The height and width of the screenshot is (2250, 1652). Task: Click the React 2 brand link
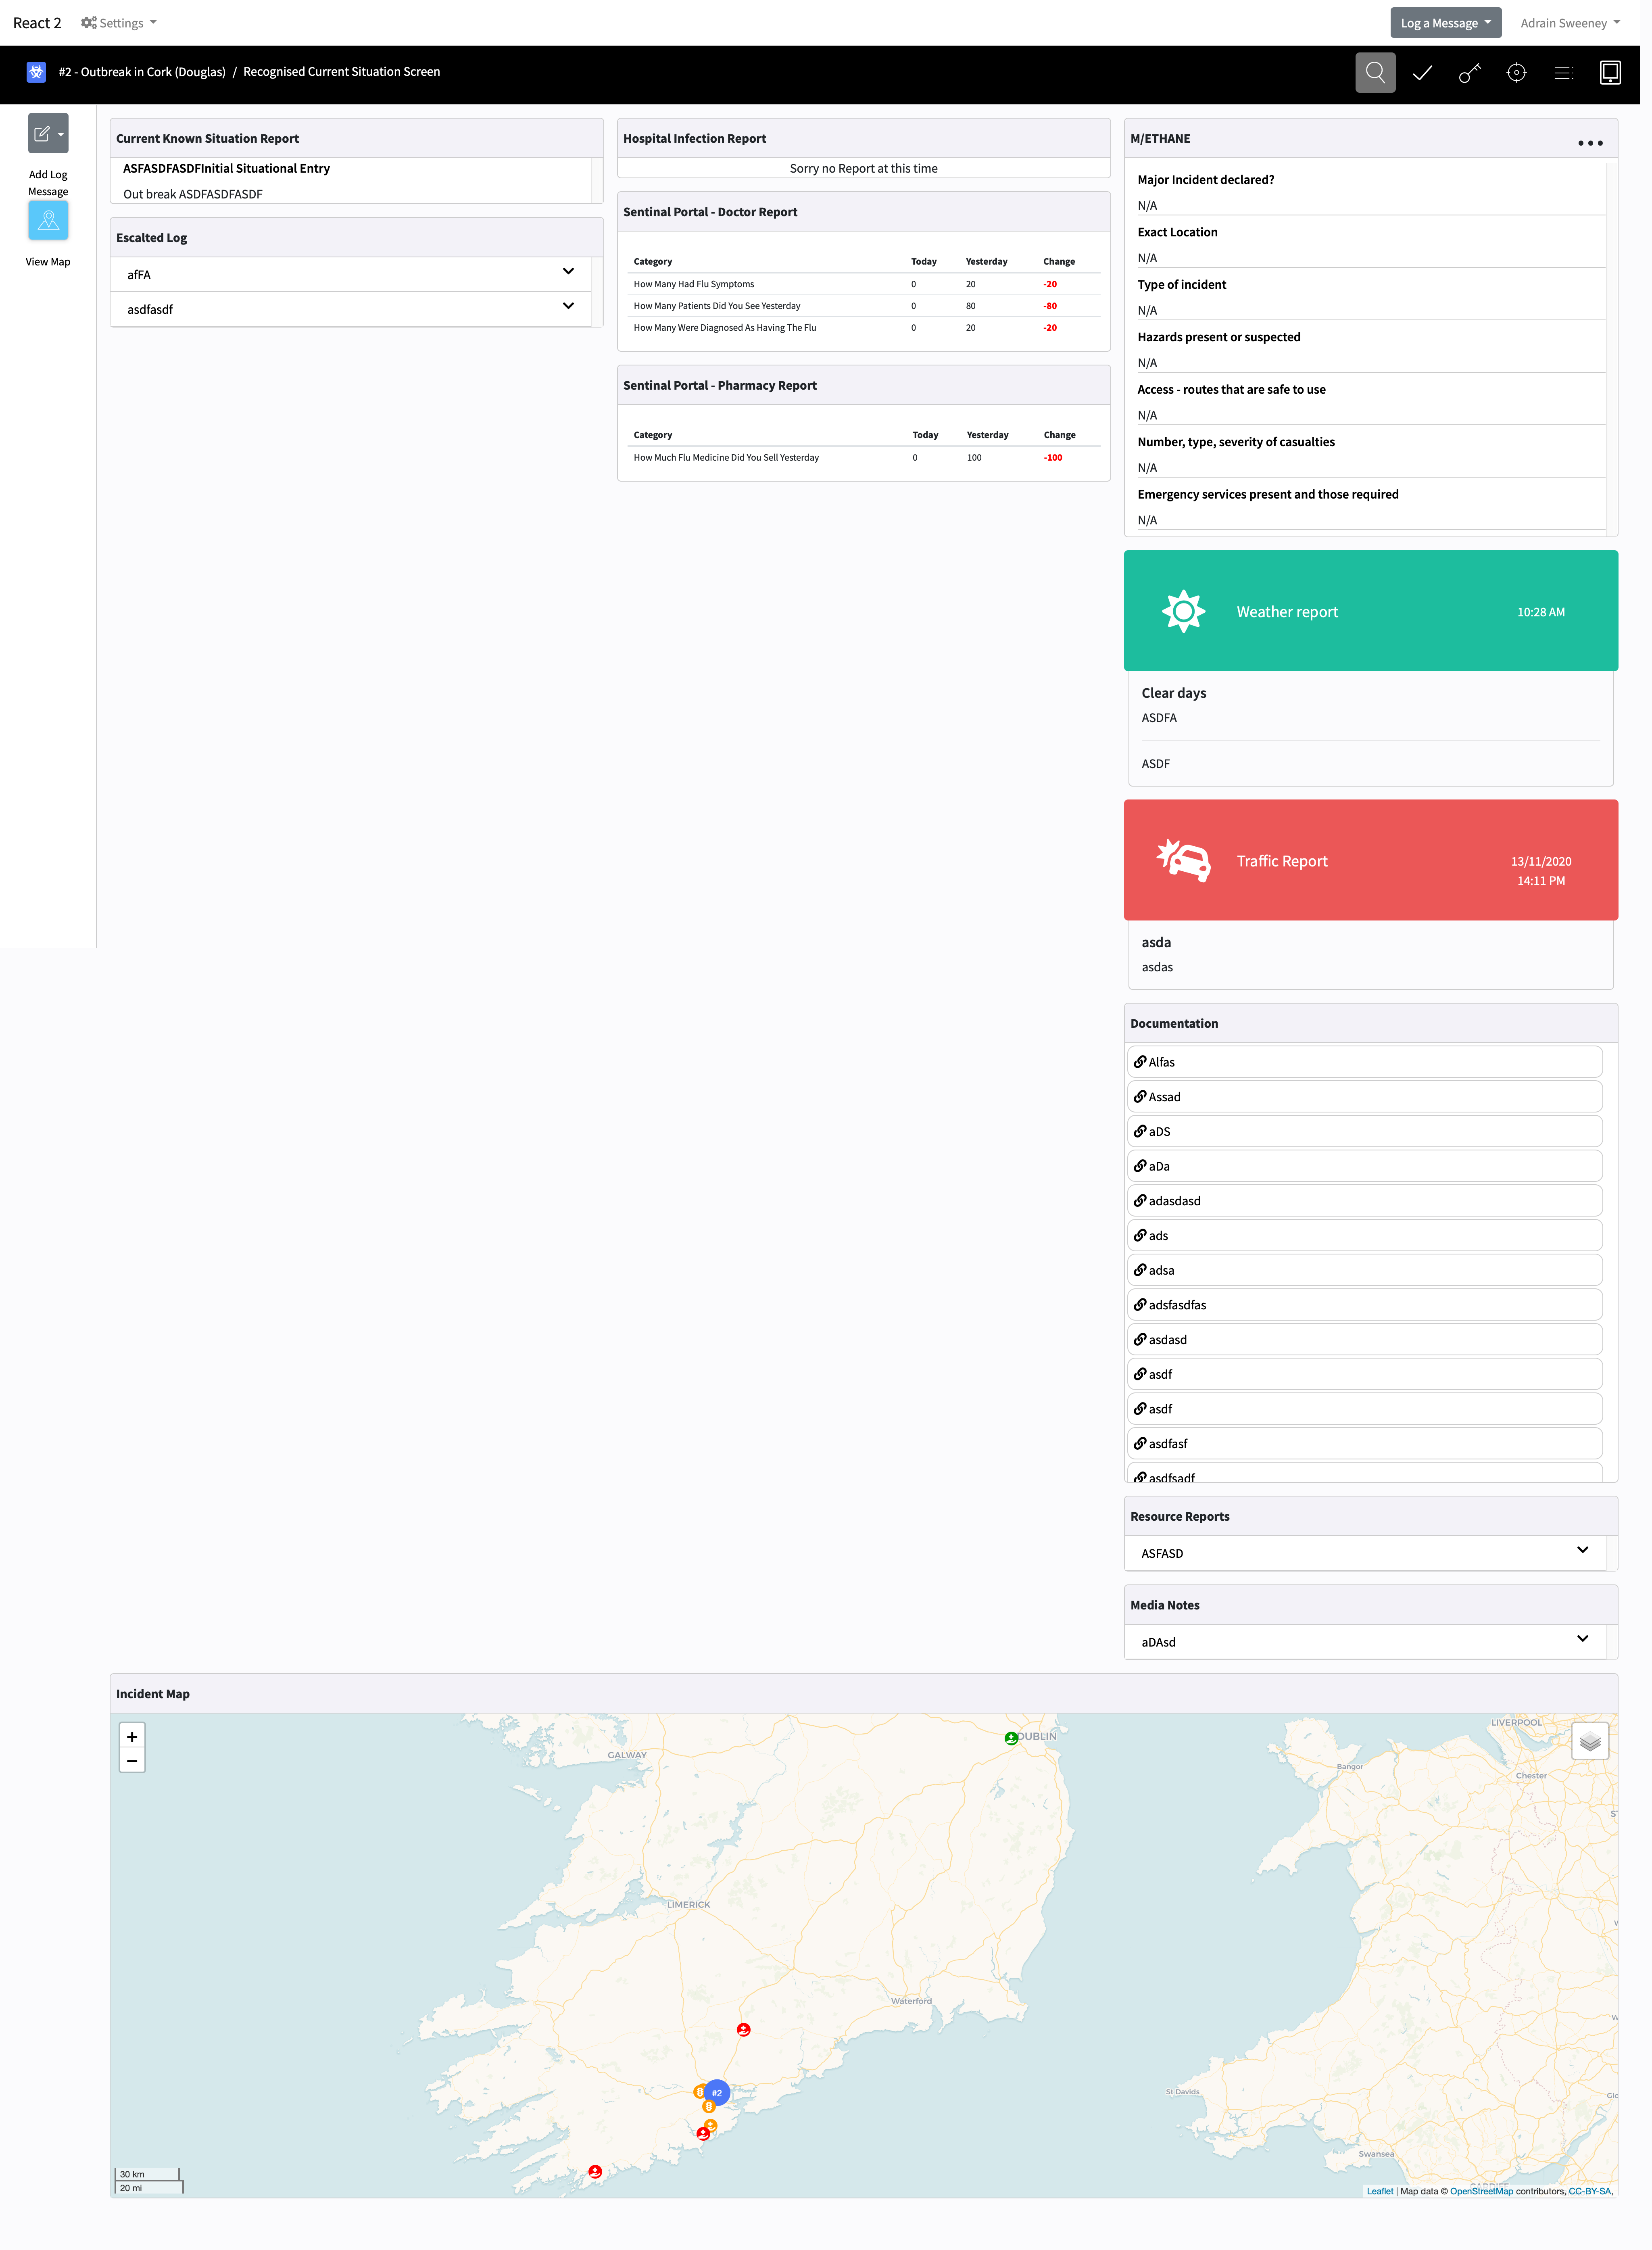(x=37, y=23)
